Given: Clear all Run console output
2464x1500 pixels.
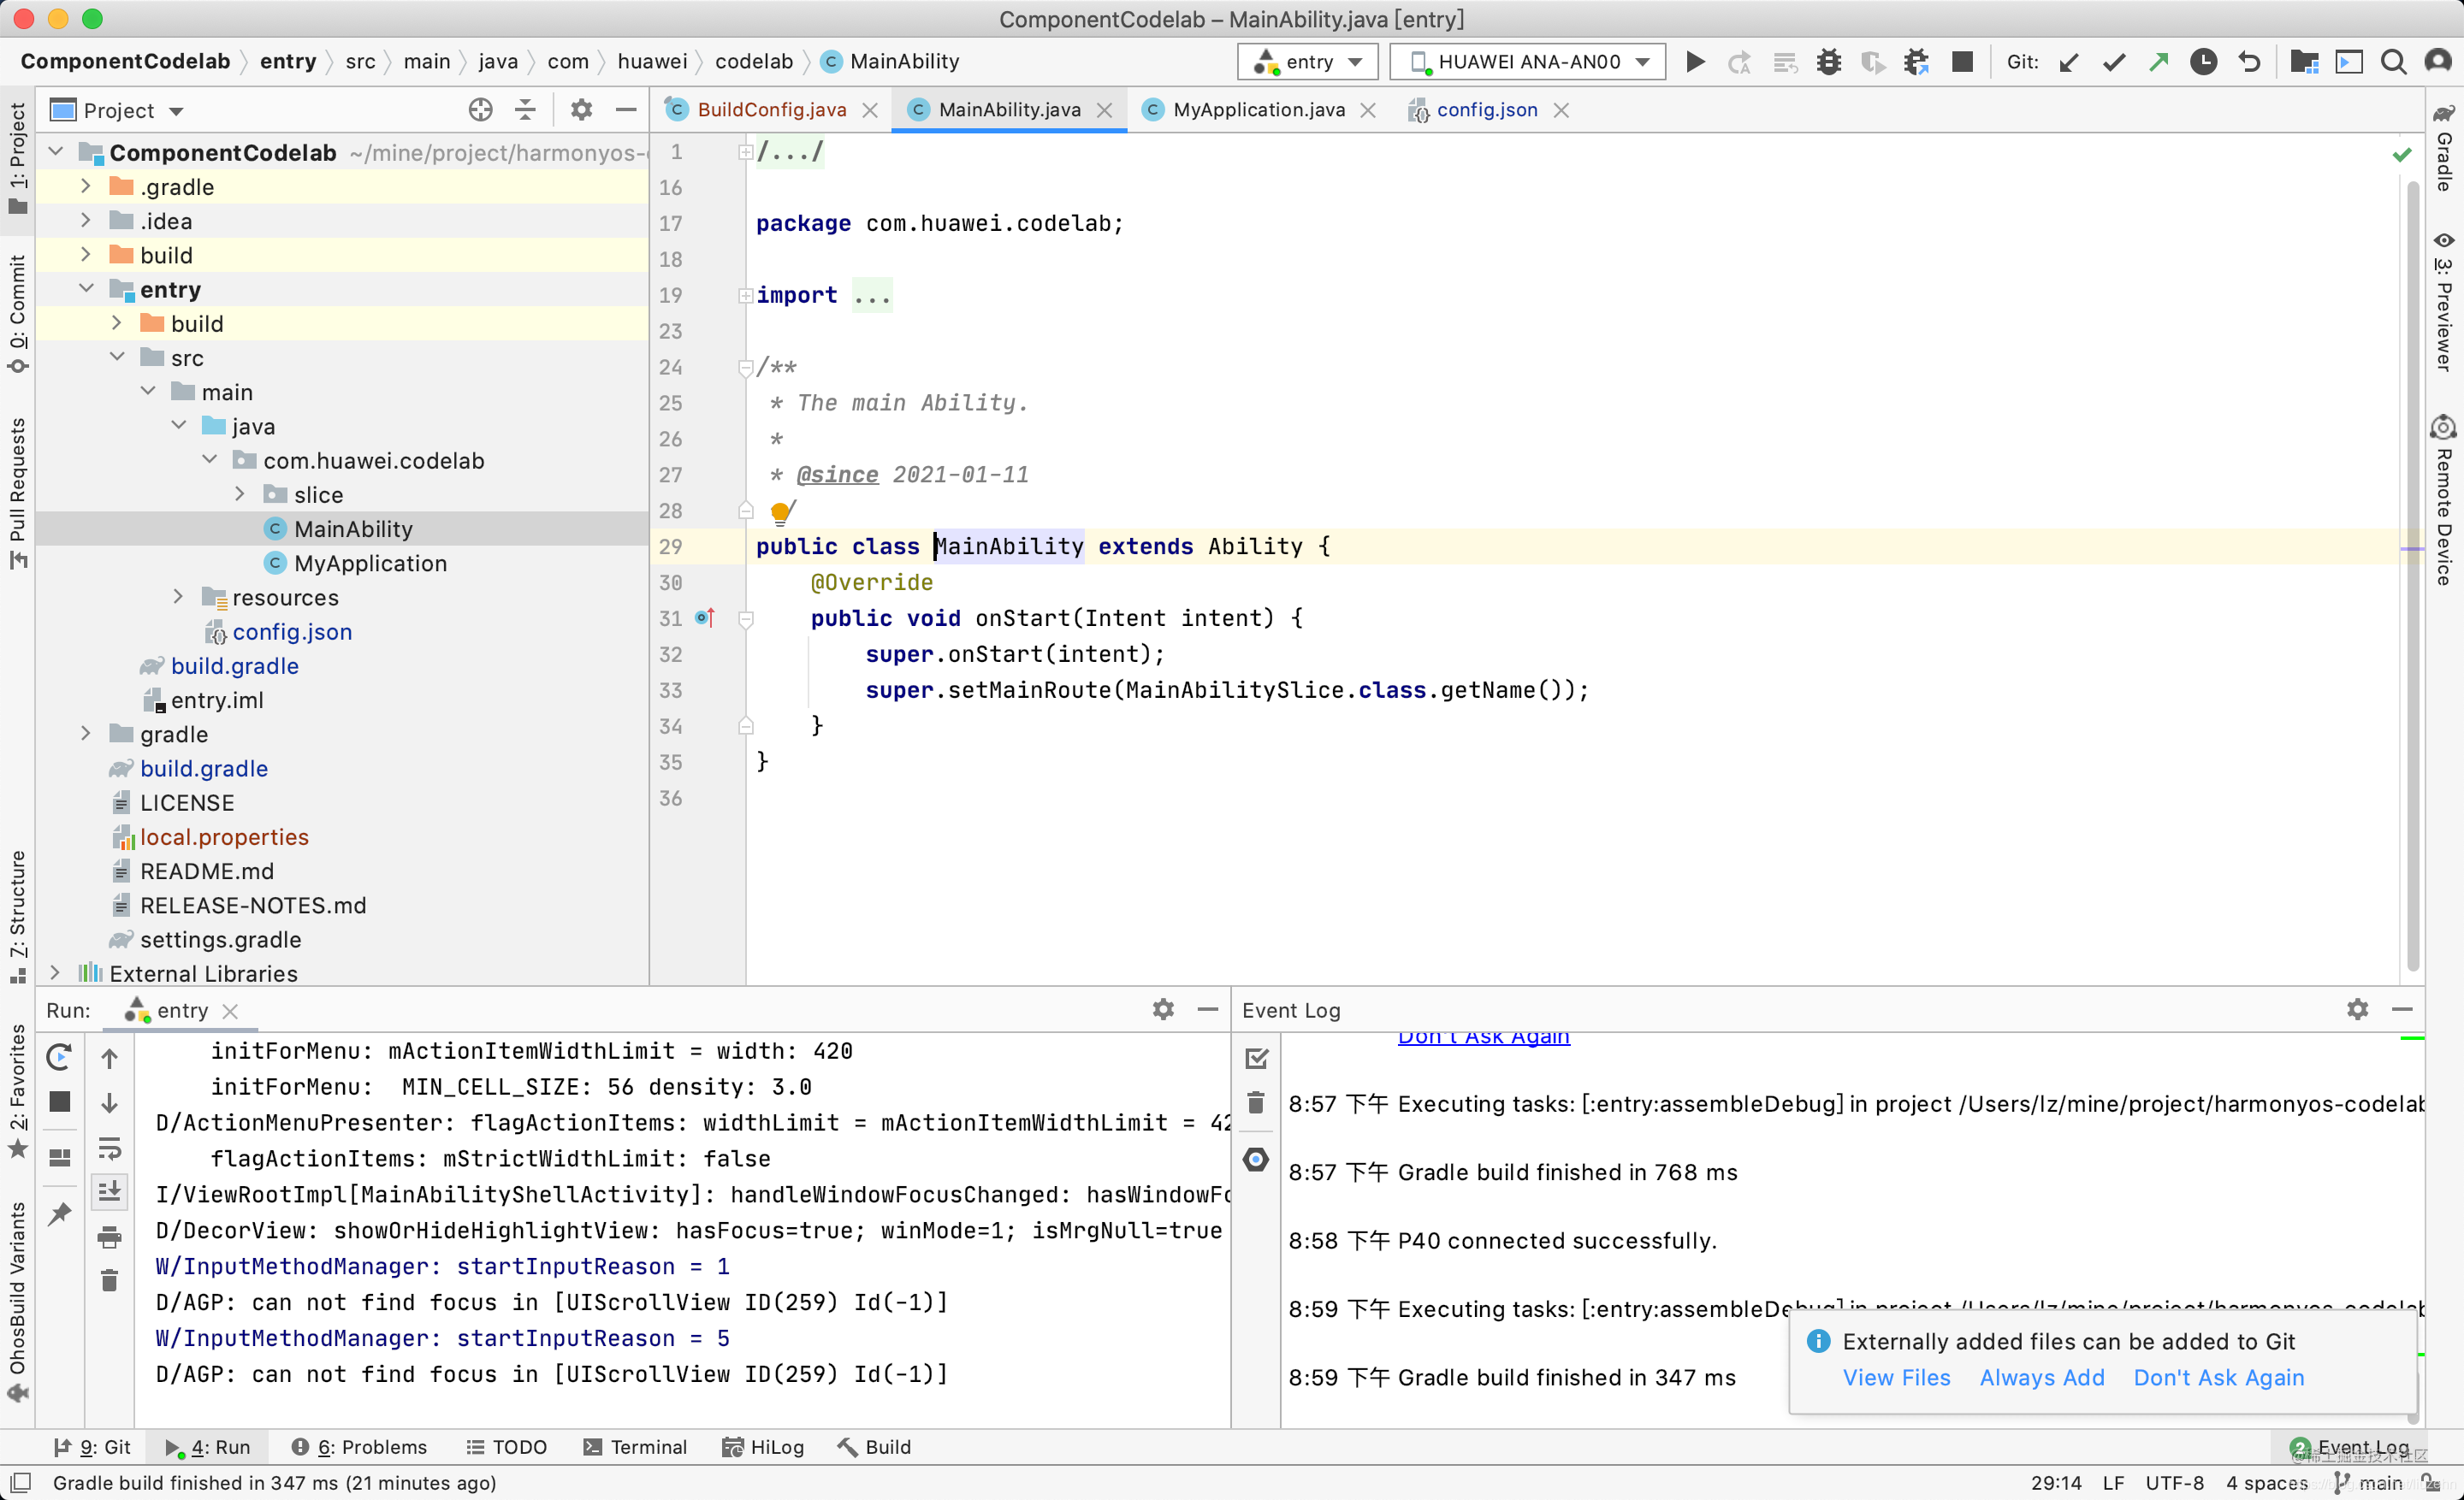Looking at the screenshot, I should point(110,1280).
